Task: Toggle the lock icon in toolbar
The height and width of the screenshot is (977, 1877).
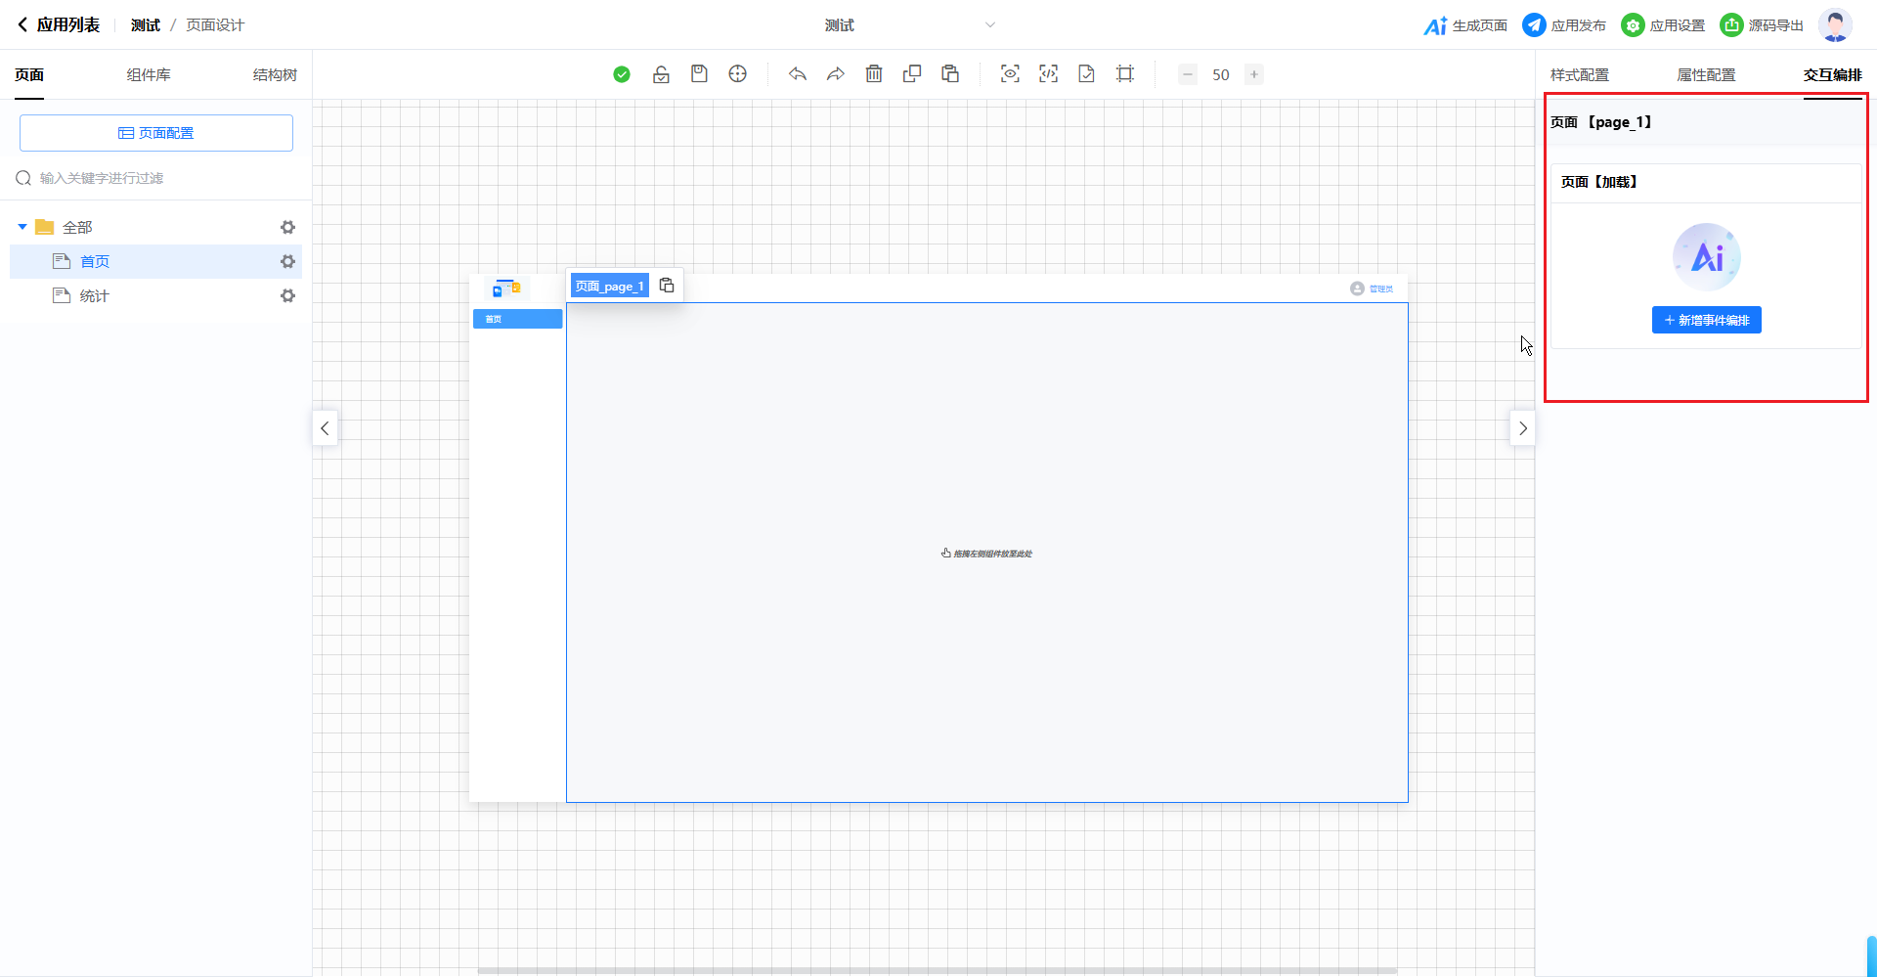Action: [661, 74]
